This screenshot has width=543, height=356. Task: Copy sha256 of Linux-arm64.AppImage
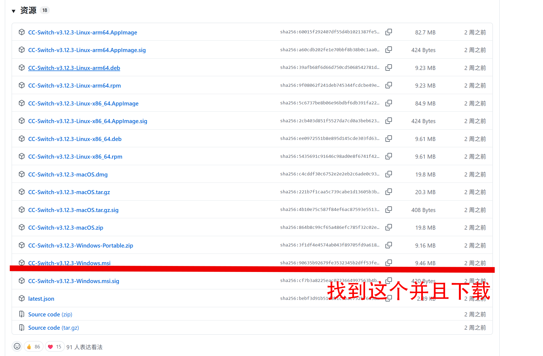(x=388, y=32)
